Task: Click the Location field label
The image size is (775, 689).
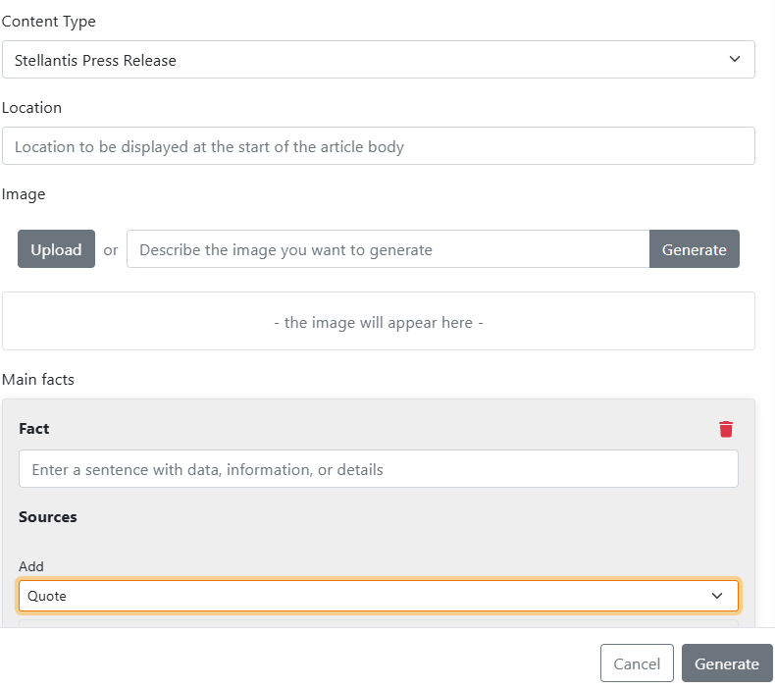Action: click(31, 107)
